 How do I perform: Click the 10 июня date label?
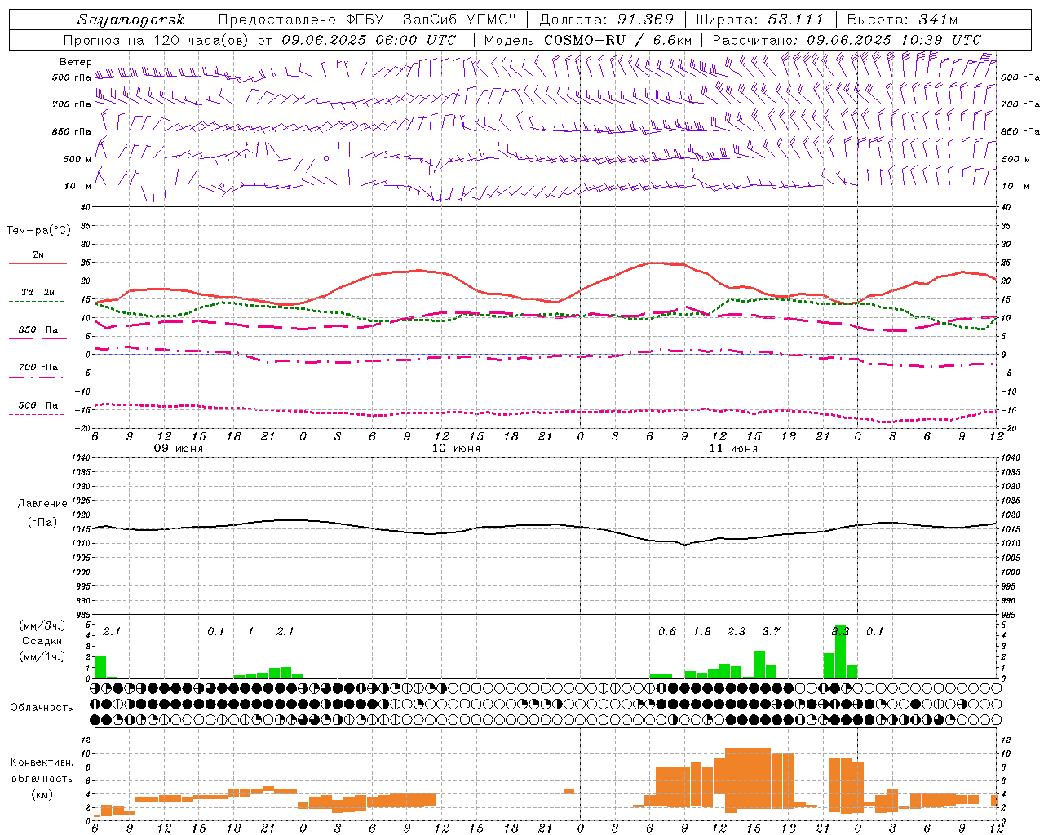(456, 448)
